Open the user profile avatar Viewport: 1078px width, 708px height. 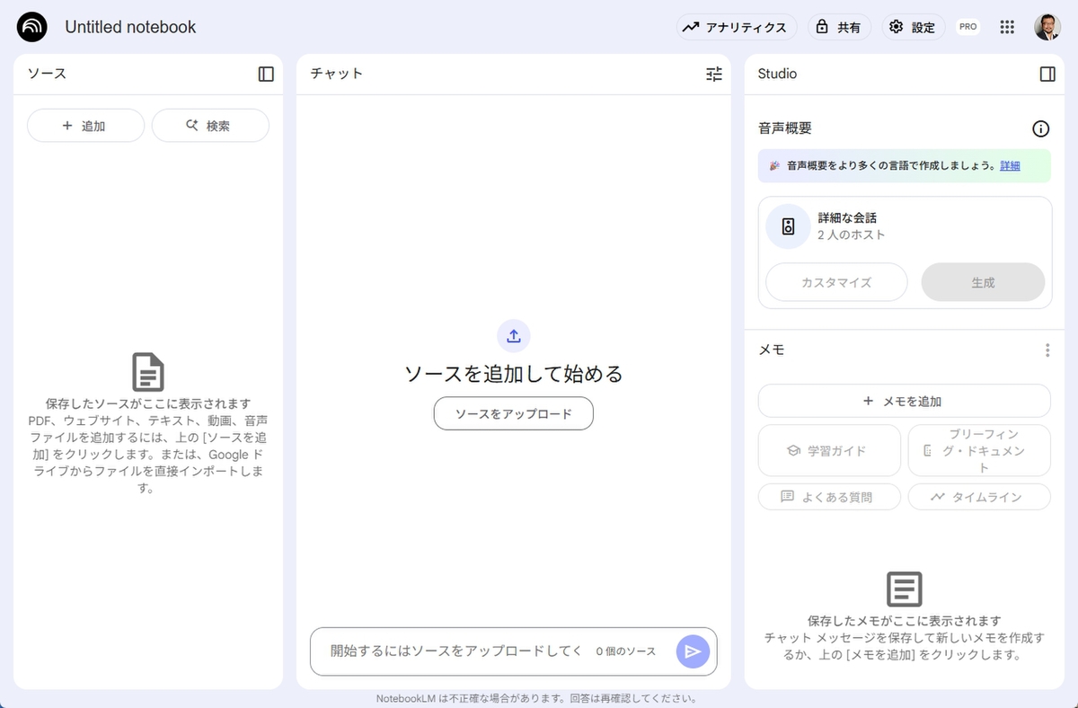[x=1047, y=27]
